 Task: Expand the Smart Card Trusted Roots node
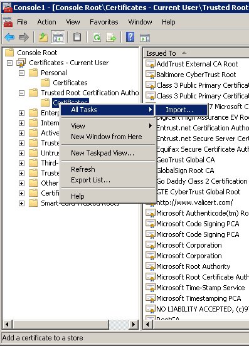[21, 203]
